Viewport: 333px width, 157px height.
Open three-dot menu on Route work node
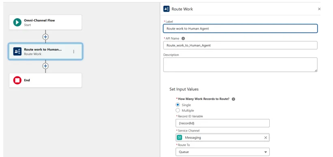coord(74,51)
